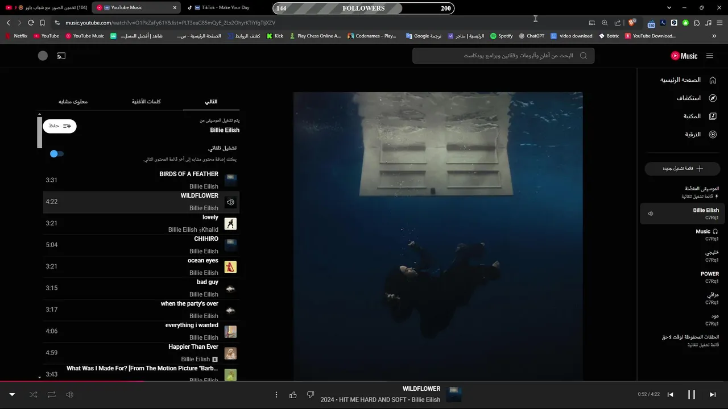728x409 pixels.
Task: Switch to the التالي (Up next) tab
Action: point(211,102)
